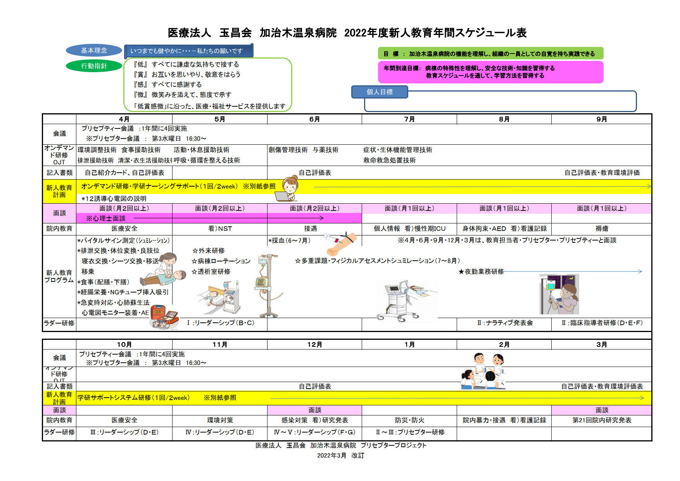Click the dialysis machine with patient illustration
Screen dimensions: 680x481
pos(220,298)
